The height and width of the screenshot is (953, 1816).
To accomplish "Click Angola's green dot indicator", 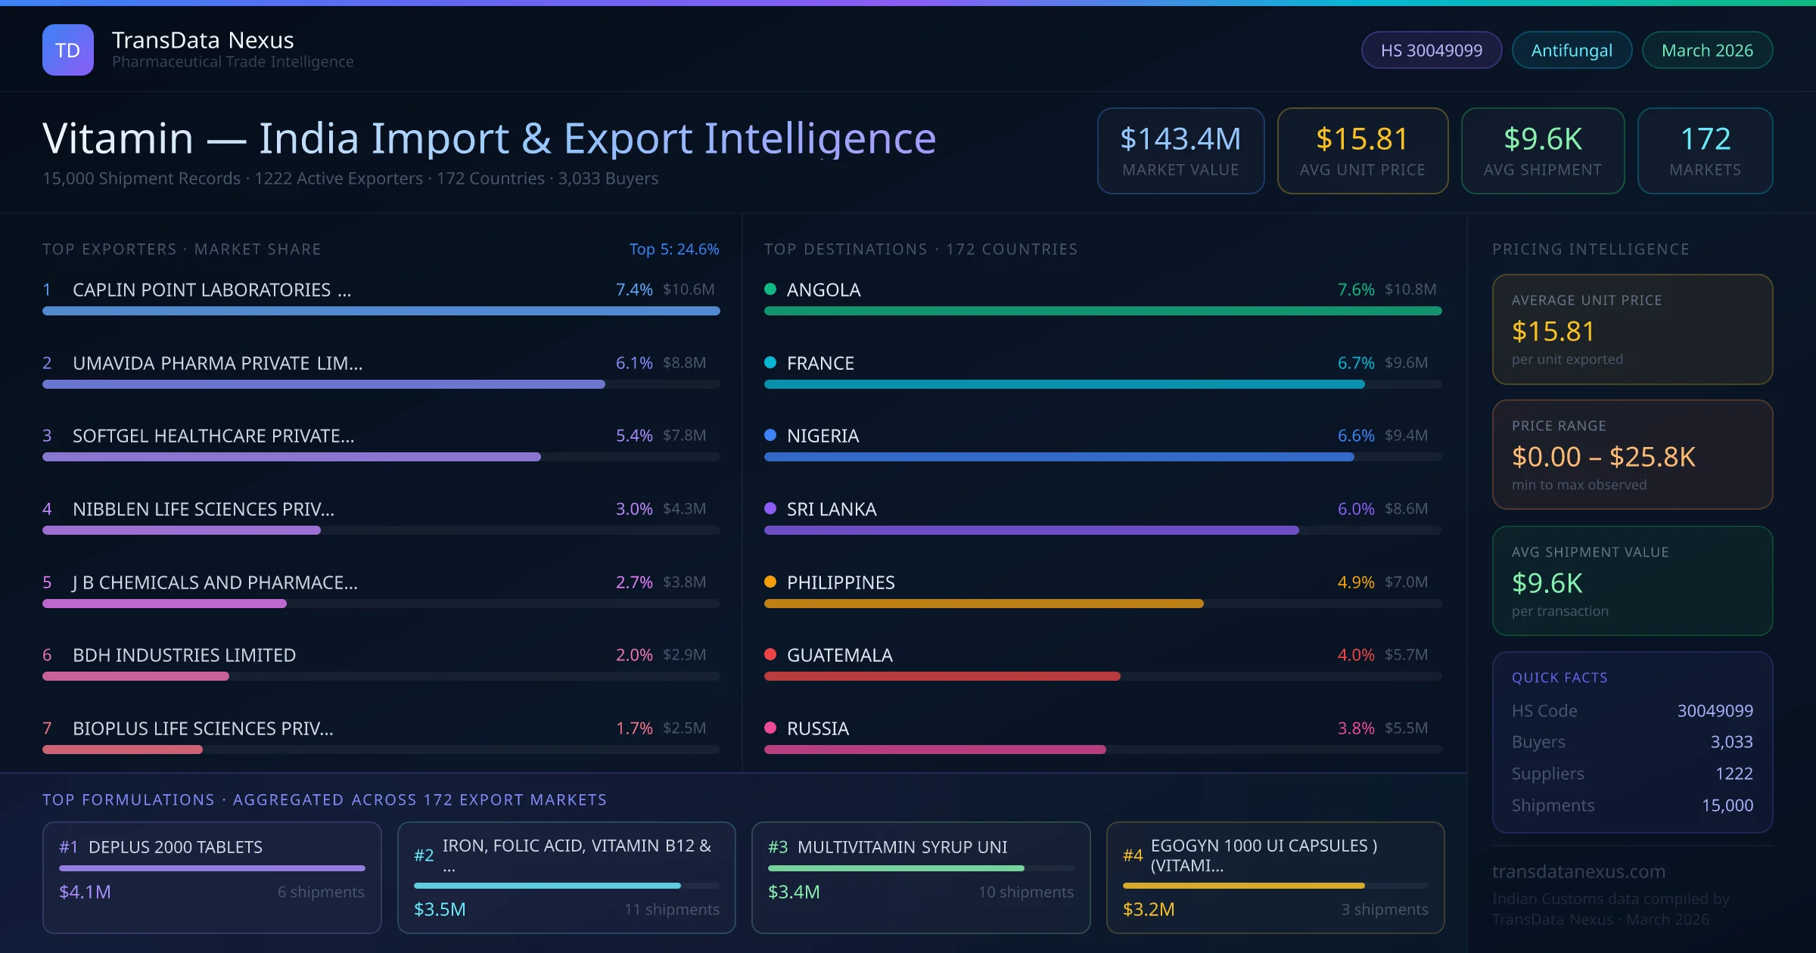I will click(x=770, y=289).
